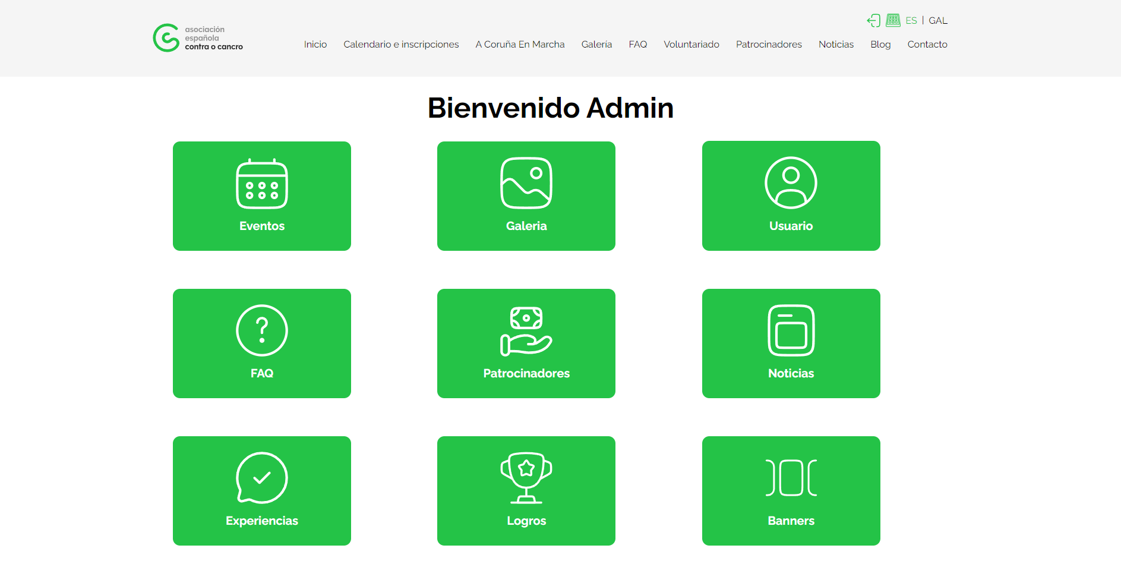Image resolution: width=1121 pixels, height=564 pixels.
Task: Open the Logros trophy icon card
Action: (x=526, y=491)
